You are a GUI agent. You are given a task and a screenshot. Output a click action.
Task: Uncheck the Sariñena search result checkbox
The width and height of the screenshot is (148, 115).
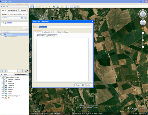click(4, 23)
